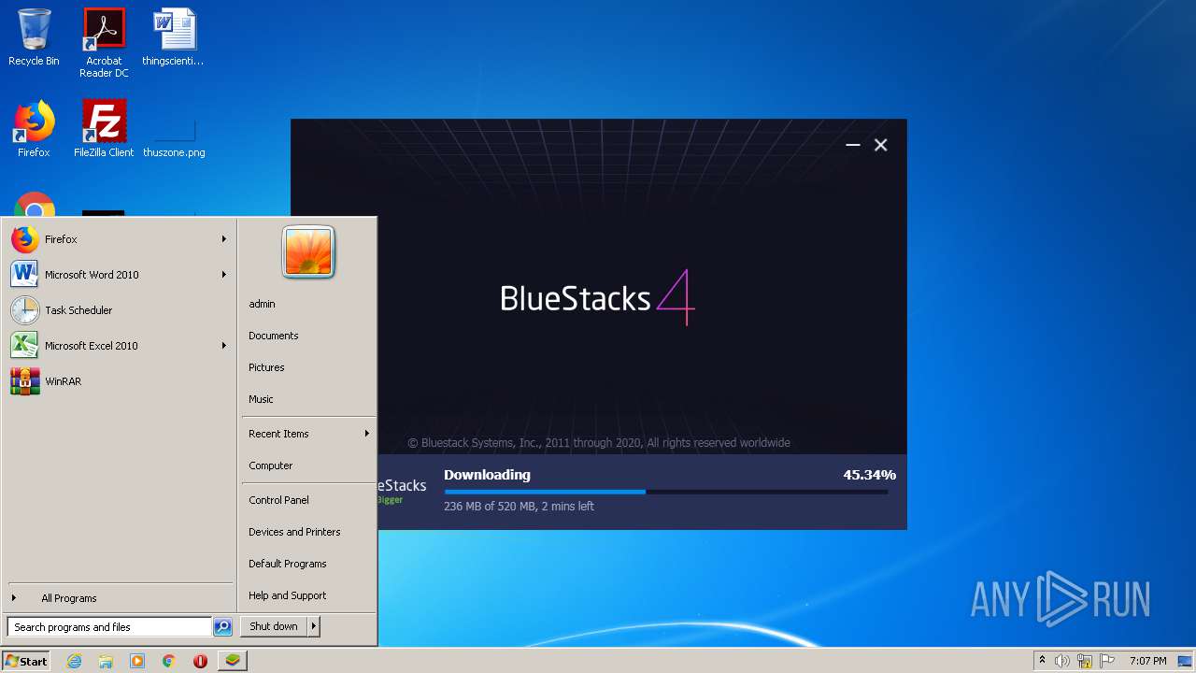1196x673 pixels.
Task: Show hidden tray icons arrow
Action: (x=1042, y=661)
